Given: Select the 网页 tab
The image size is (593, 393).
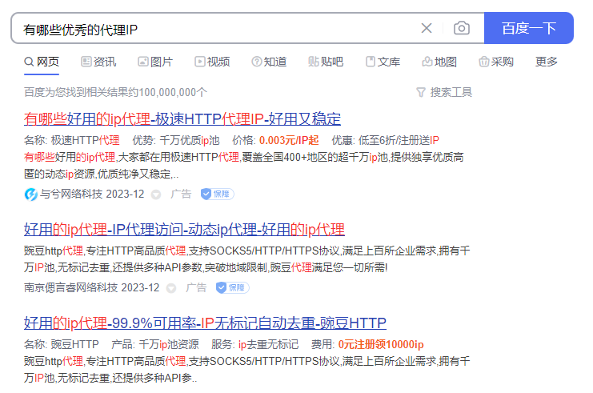Looking at the screenshot, I should coord(42,62).
